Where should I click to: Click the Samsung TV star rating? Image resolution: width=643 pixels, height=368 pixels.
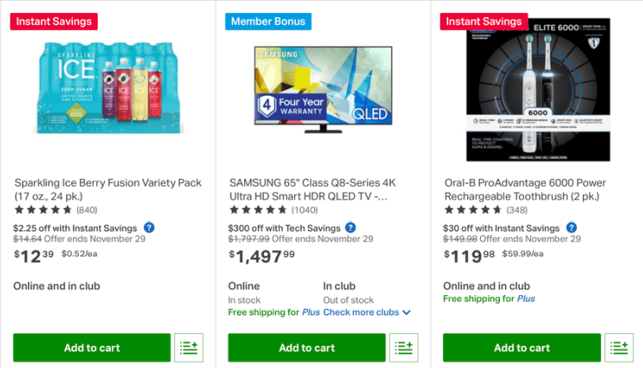258,210
